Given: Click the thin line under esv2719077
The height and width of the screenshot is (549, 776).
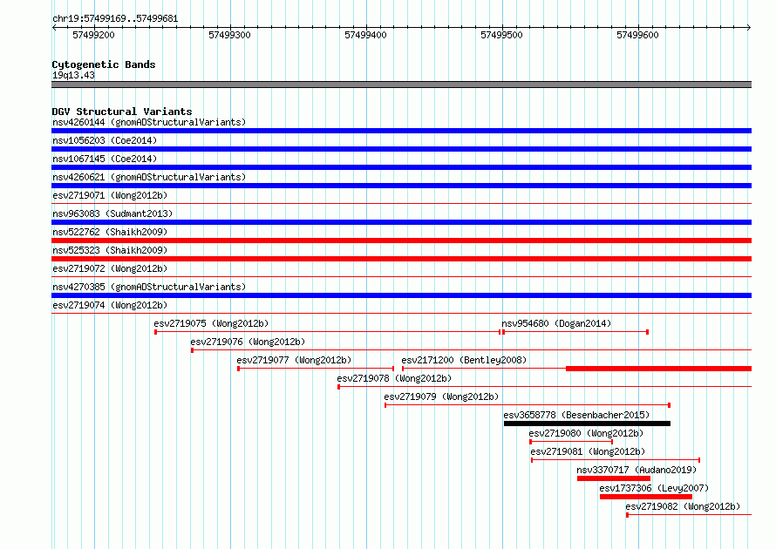Looking at the screenshot, I should 316,369.
